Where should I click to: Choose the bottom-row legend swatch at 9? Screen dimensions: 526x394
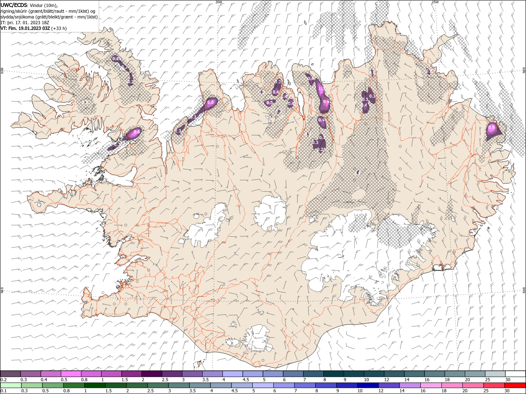pyautogui.click(x=347, y=385)
